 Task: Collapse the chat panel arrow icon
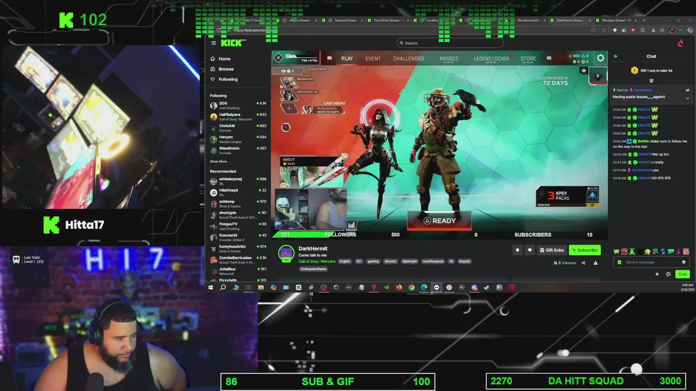pos(616,56)
